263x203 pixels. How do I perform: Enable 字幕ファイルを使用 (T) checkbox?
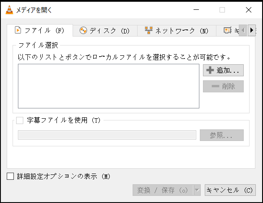coord(20,120)
